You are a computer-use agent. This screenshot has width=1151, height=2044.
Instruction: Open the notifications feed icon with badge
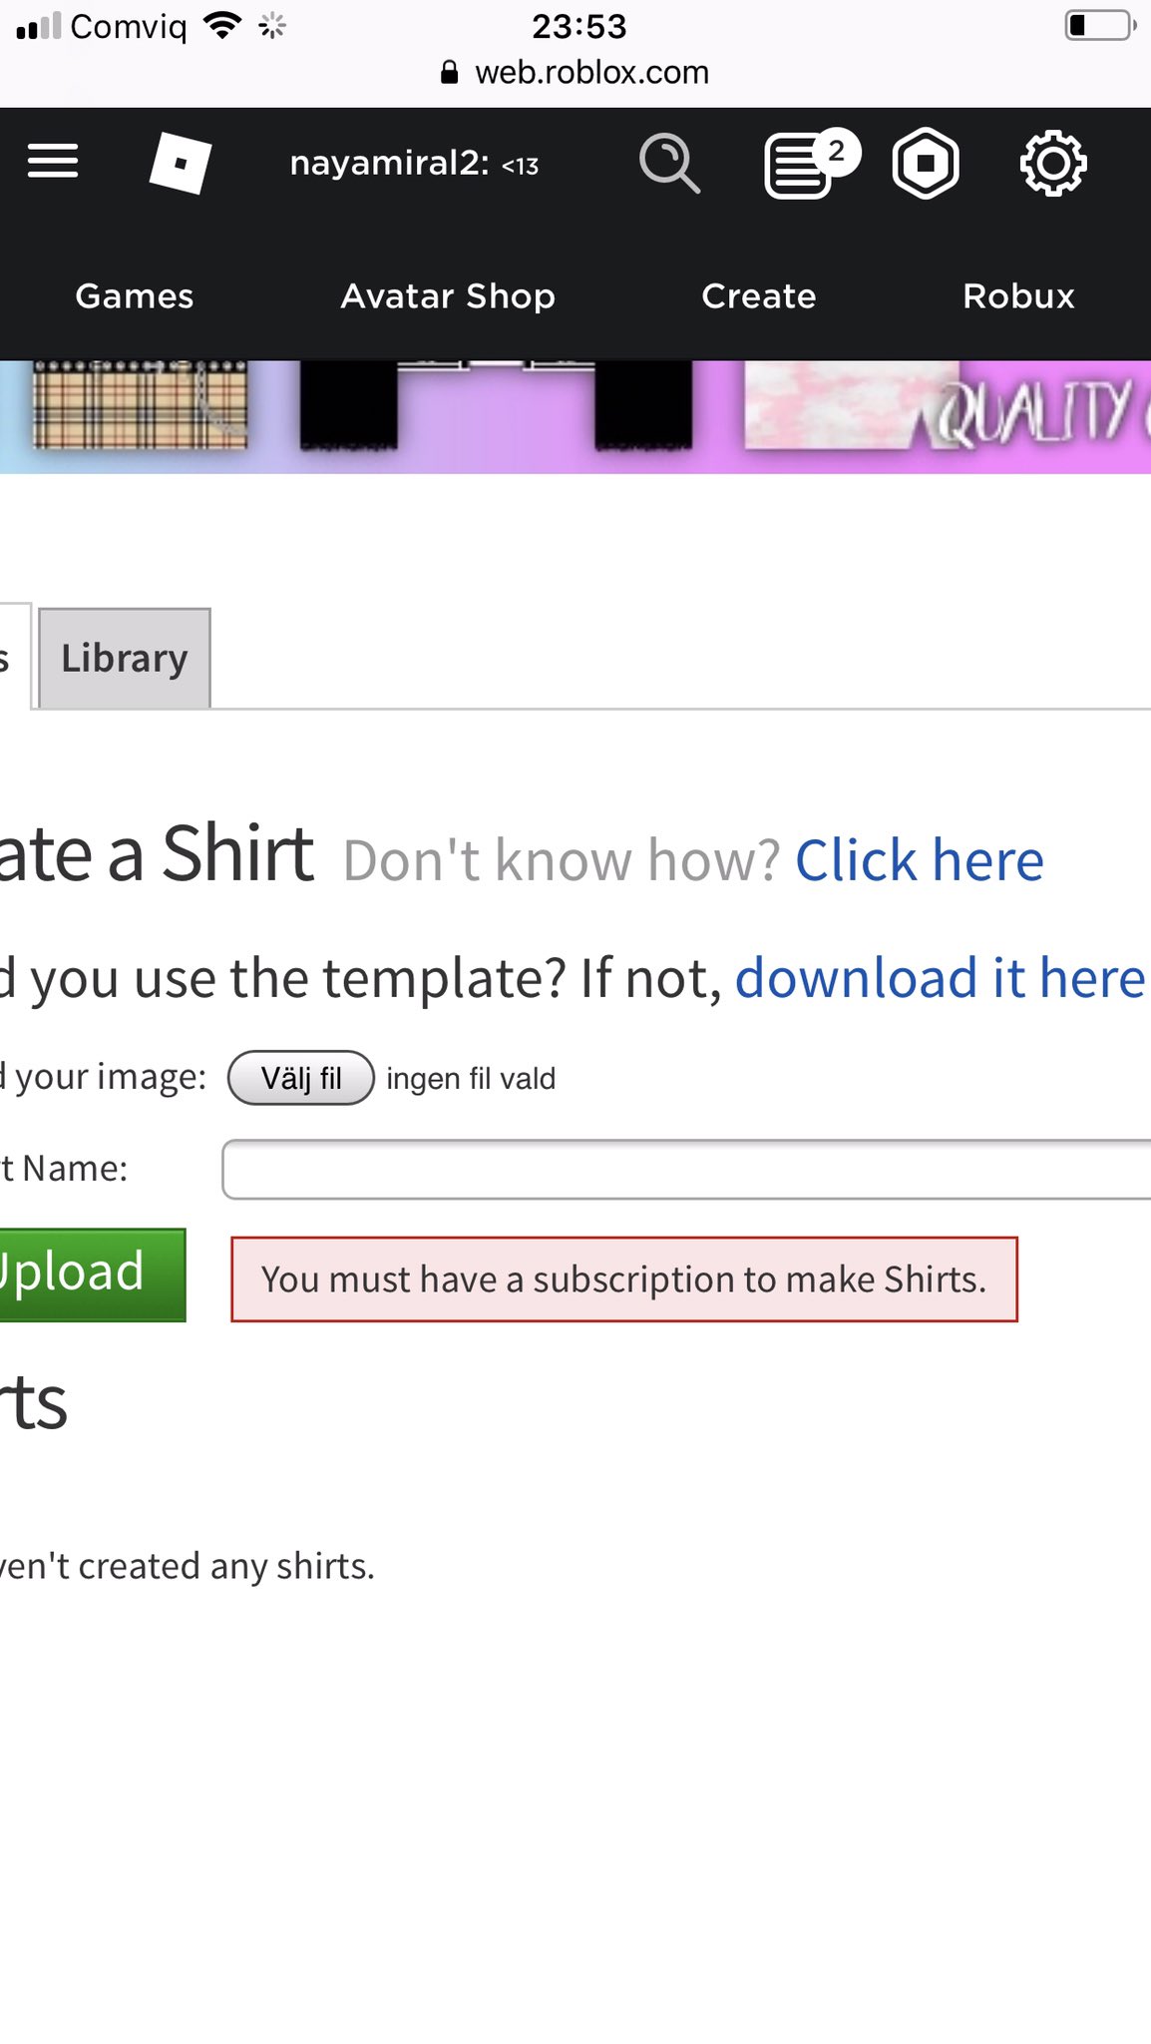(811, 163)
